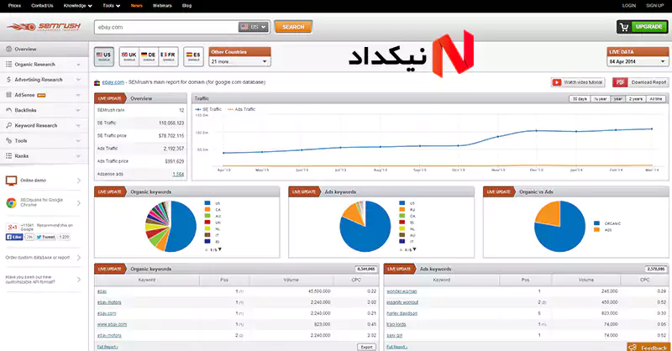Select the US Google database flag
The width and height of the screenshot is (672, 351).
(103, 56)
